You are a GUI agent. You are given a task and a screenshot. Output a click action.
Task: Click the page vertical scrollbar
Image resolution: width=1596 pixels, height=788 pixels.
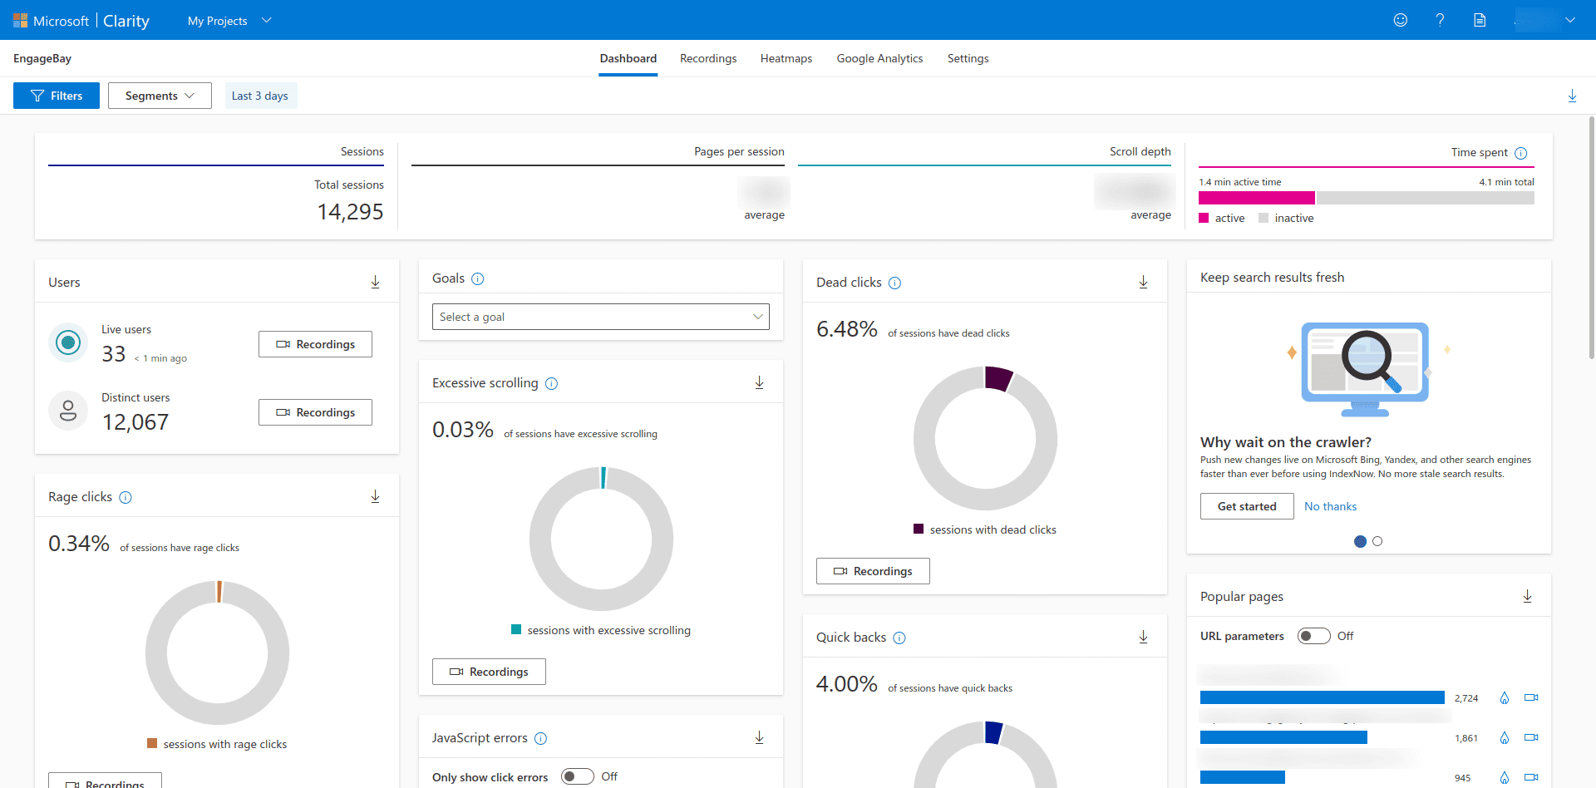[1591, 238]
